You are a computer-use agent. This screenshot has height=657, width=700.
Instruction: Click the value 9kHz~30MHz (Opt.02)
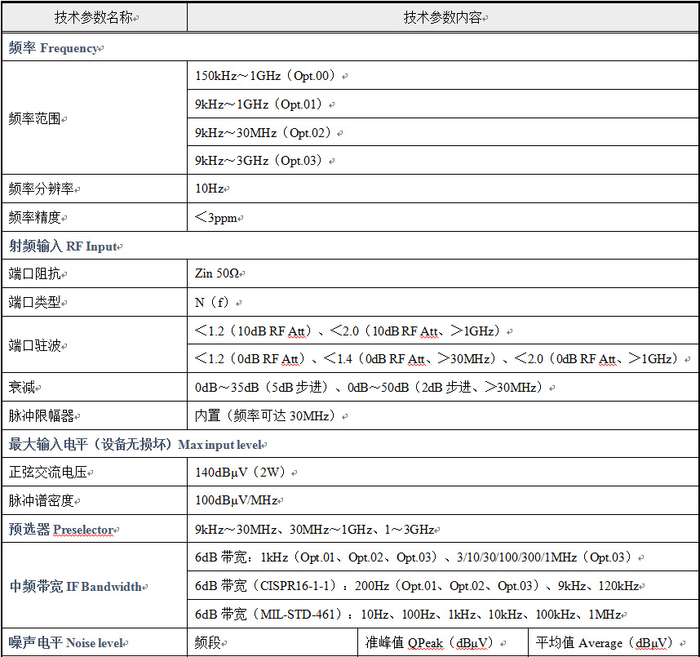pos(266,133)
